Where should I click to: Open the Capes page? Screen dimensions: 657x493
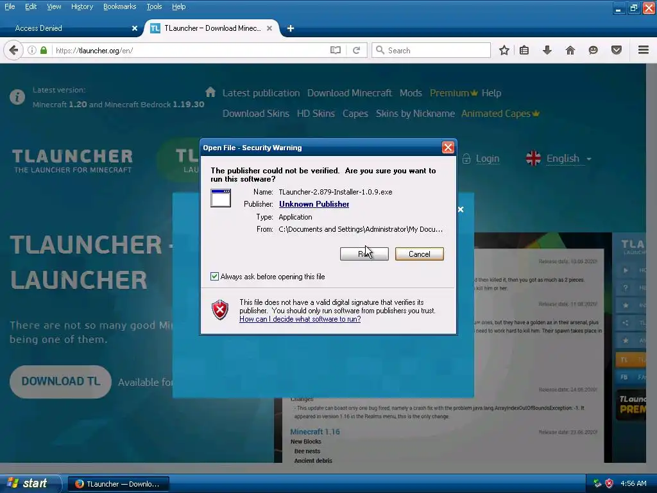coord(355,114)
